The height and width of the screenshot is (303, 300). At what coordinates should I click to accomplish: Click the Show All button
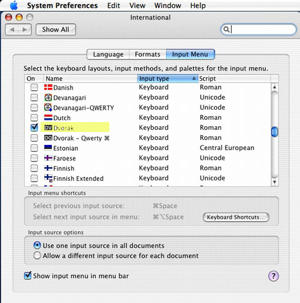click(x=56, y=29)
